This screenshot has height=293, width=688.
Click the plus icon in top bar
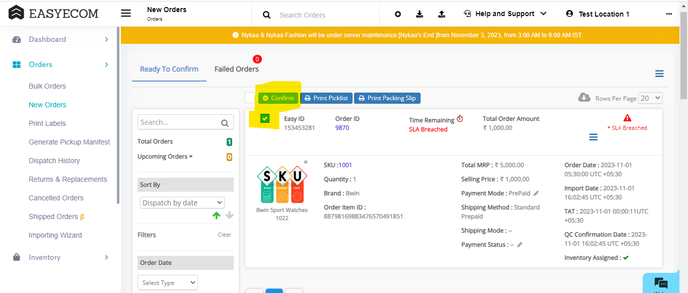coord(398,14)
